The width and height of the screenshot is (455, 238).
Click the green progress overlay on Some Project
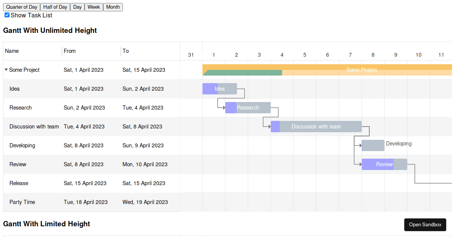click(243, 72)
